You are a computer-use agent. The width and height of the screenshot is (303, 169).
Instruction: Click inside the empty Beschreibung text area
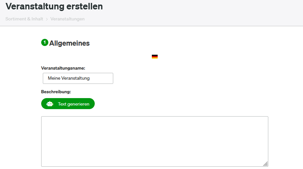click(x=155, y=141)
